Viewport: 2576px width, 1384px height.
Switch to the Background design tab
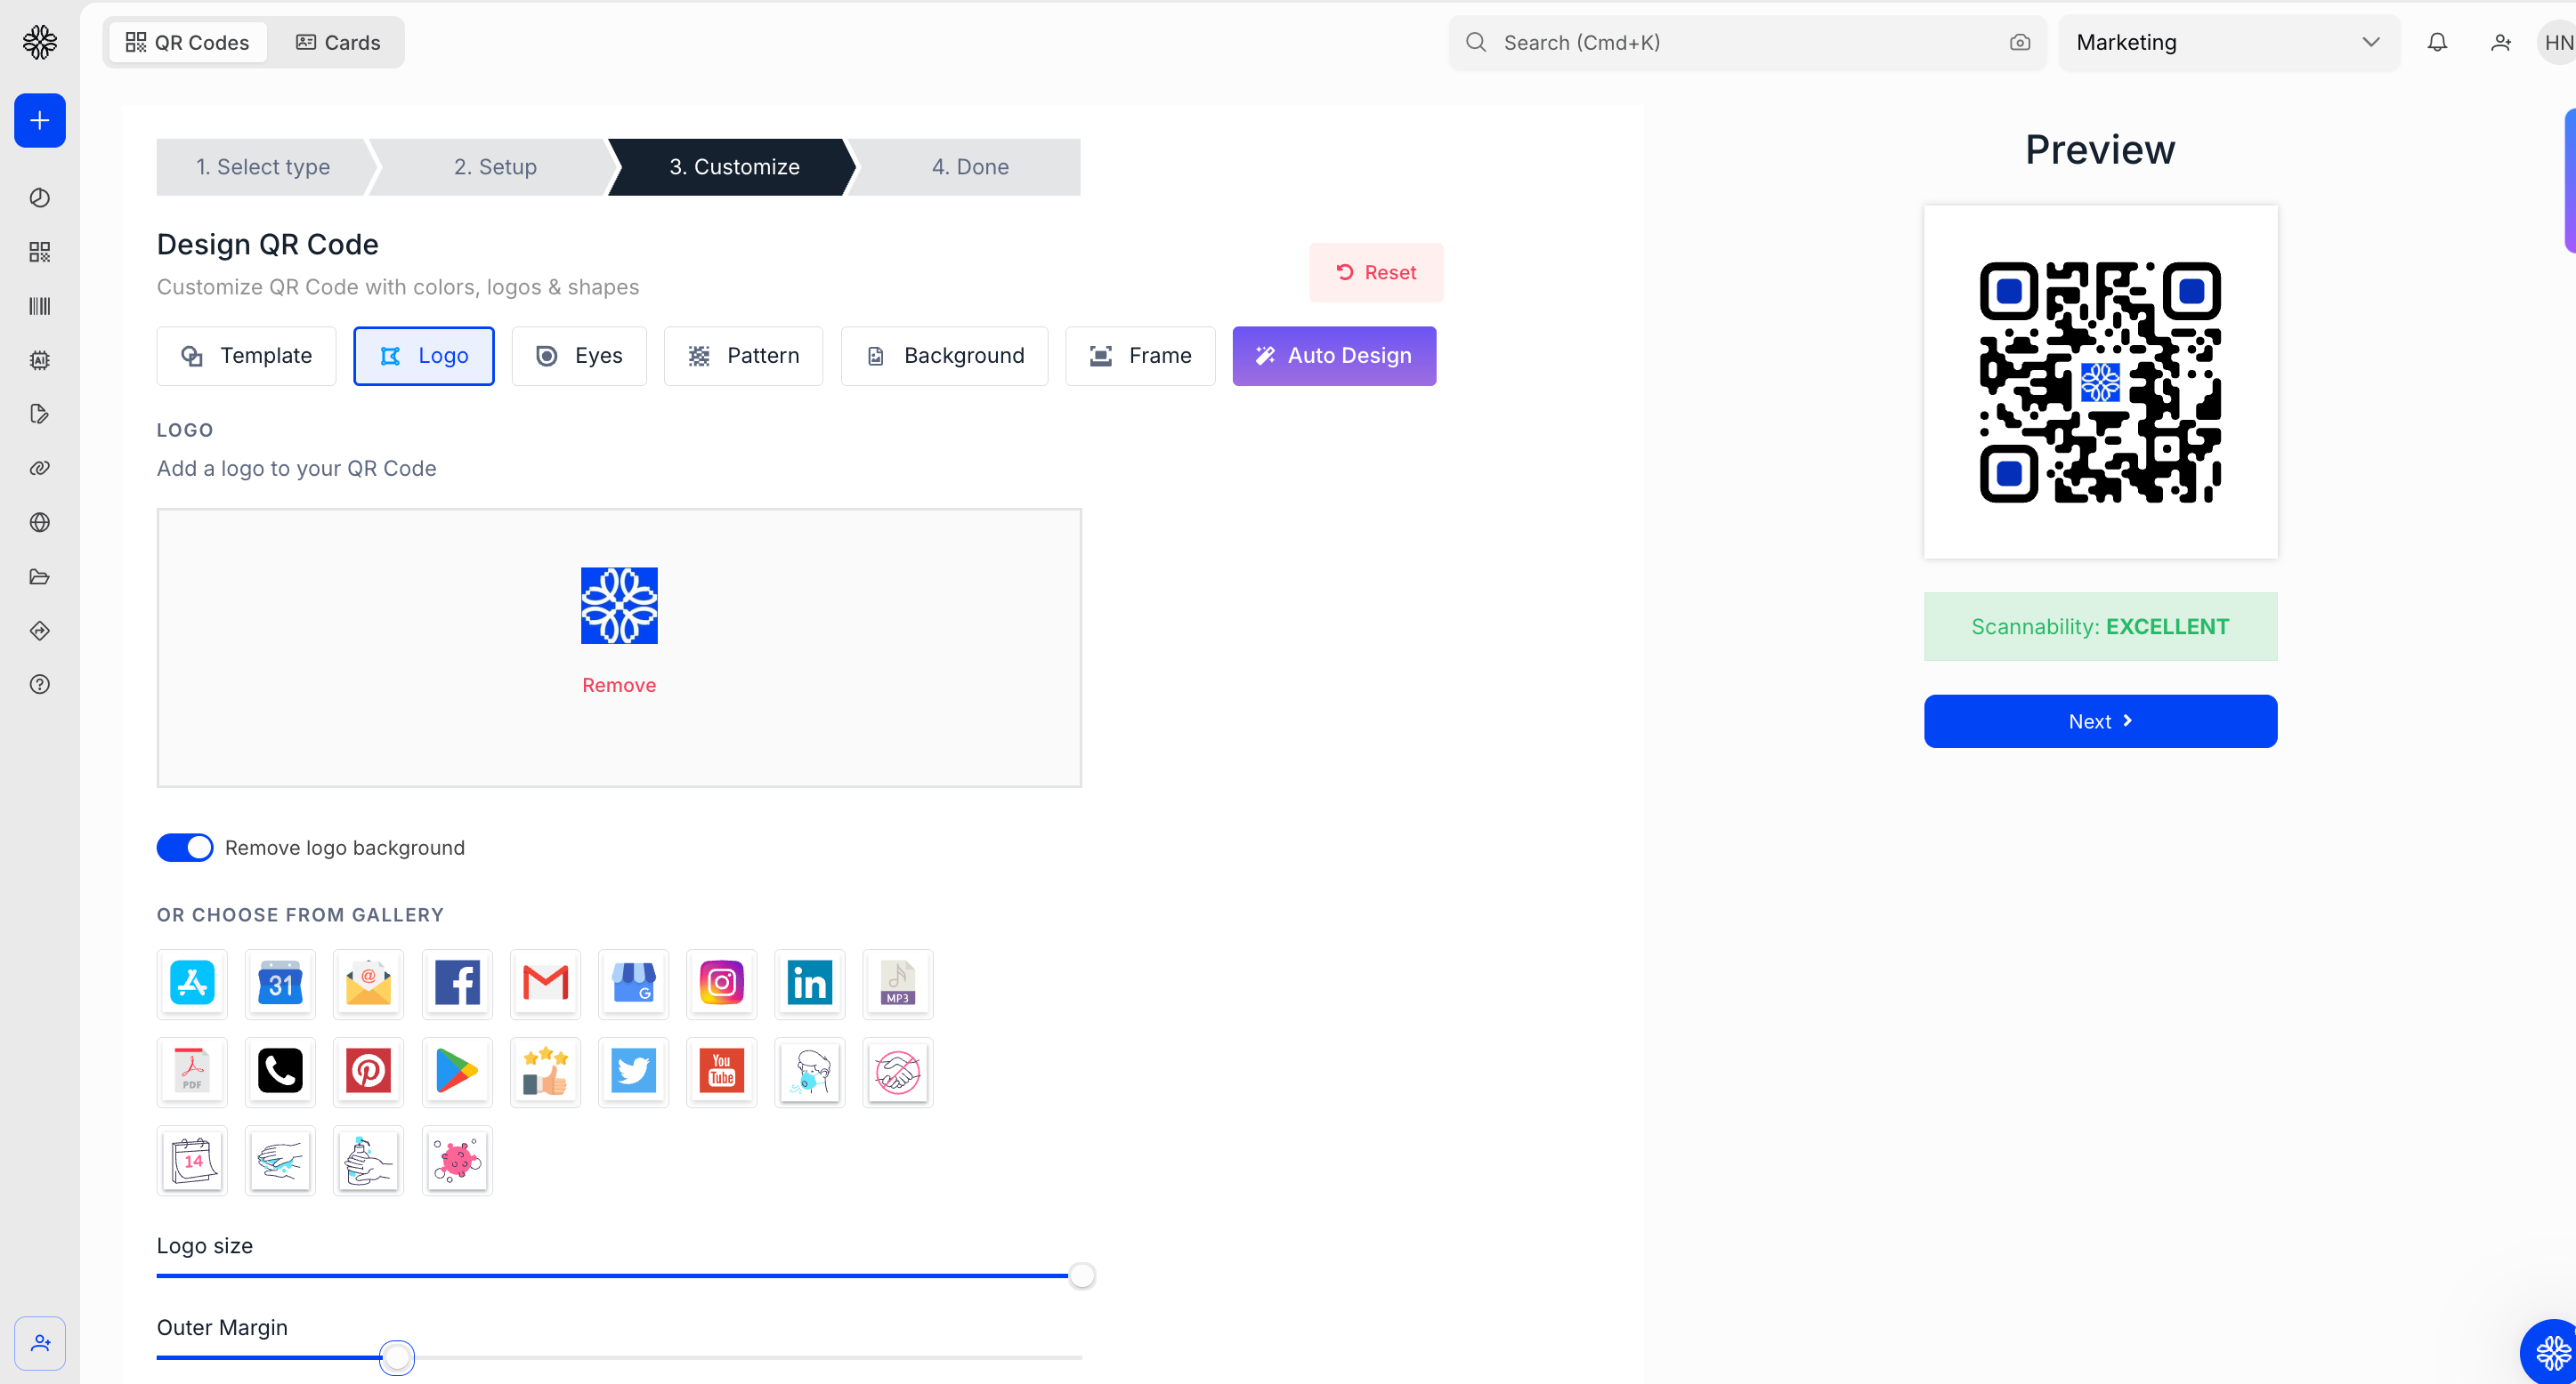pyautogui.click(x=945, y=356)
